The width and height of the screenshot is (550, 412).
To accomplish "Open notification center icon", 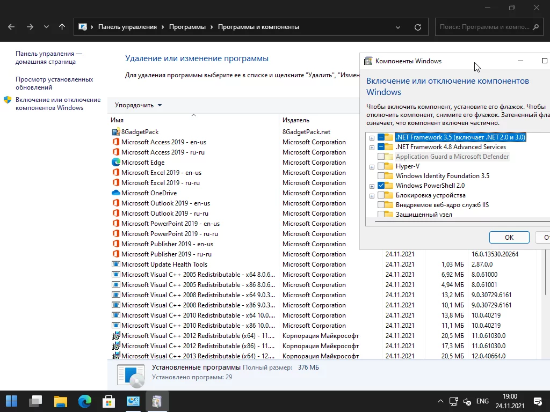I will coord(537,401).
